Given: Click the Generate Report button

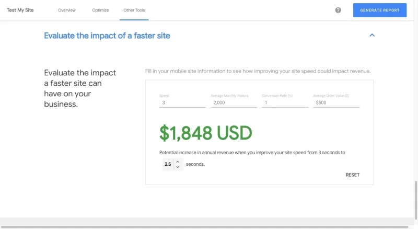Looking at the screenshot, I should [379, 10].
